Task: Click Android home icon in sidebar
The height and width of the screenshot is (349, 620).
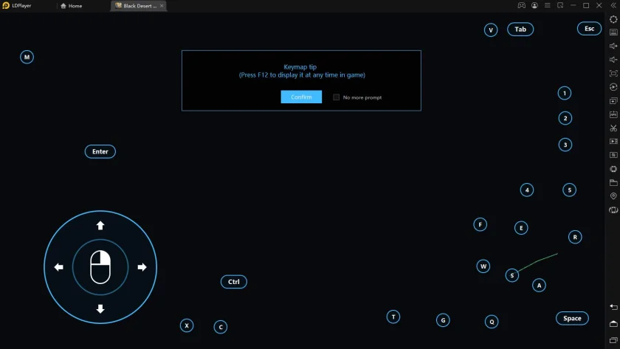Action: [x=613, y=324]
